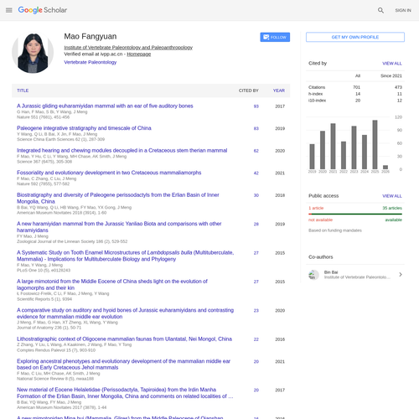Click citation count 23
419x419 pixels.
(x=256, y=311)
